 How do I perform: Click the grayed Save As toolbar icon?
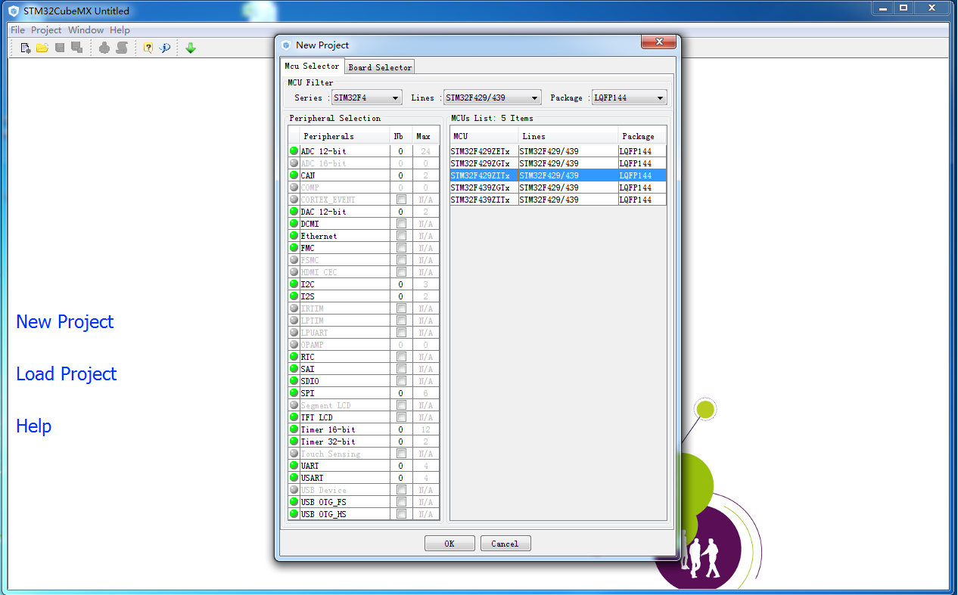coord(76,48)
